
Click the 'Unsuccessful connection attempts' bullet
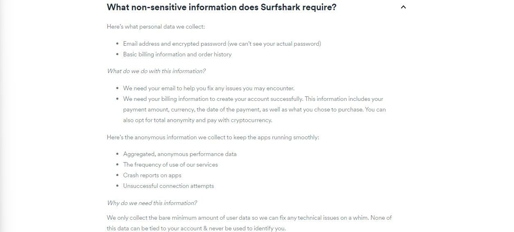coord(169,186)
